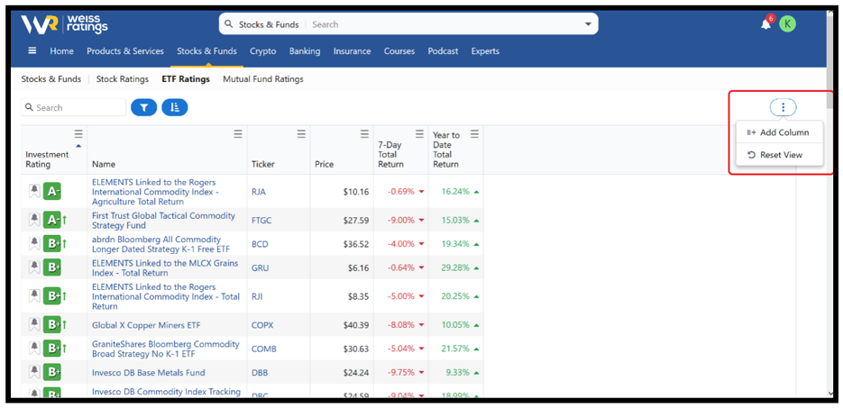
Task: Click the alert bell for DBB row
Action: tap(34, 372)
